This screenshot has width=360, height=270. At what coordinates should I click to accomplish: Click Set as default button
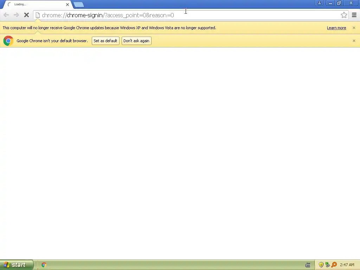[x=105, y=41]
